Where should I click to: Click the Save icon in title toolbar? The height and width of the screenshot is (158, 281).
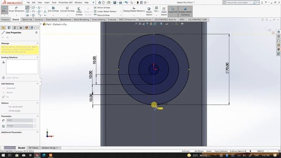(x=115, y=3)
